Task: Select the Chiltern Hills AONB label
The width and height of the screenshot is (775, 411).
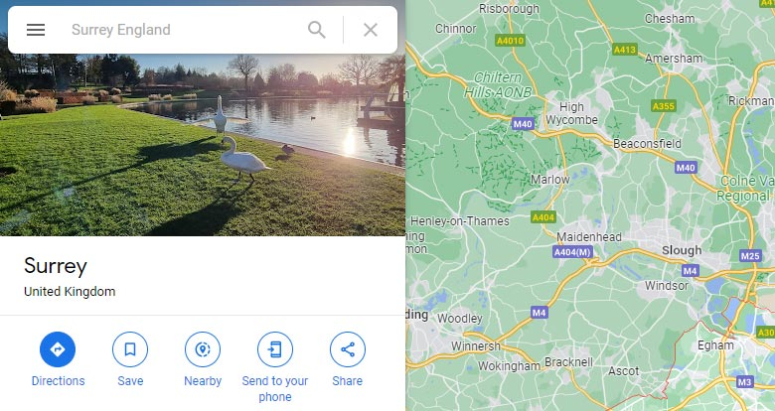Action: point(506,84)
